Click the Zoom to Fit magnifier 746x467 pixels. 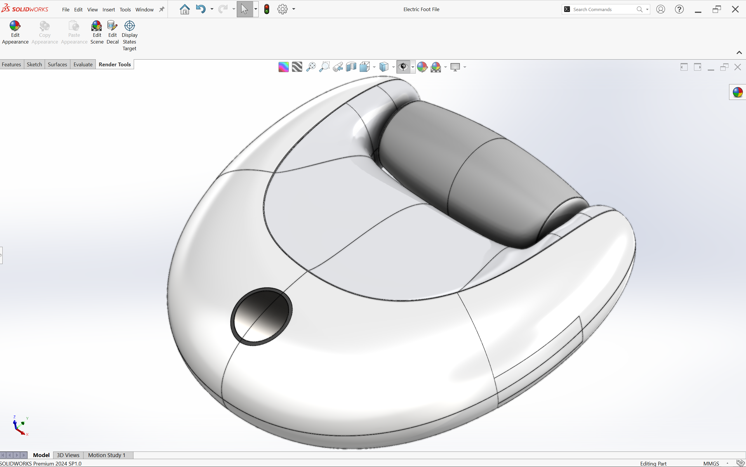[x=311, y=67]
